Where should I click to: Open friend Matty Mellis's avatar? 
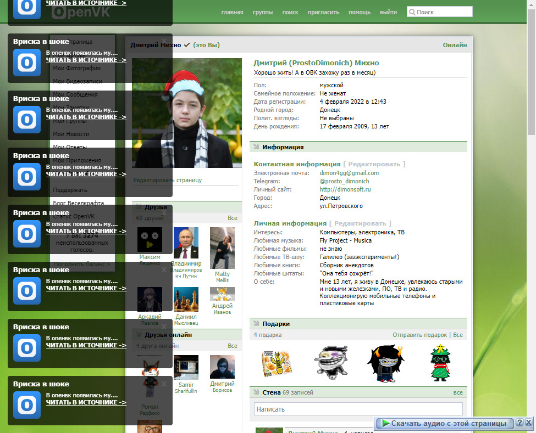[x=222, y=248]
